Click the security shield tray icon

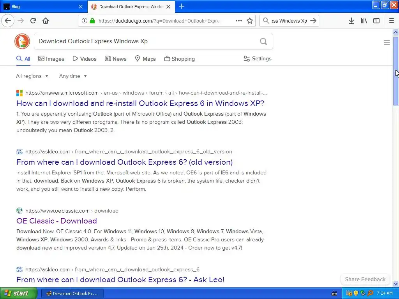[x=356, y=293]
